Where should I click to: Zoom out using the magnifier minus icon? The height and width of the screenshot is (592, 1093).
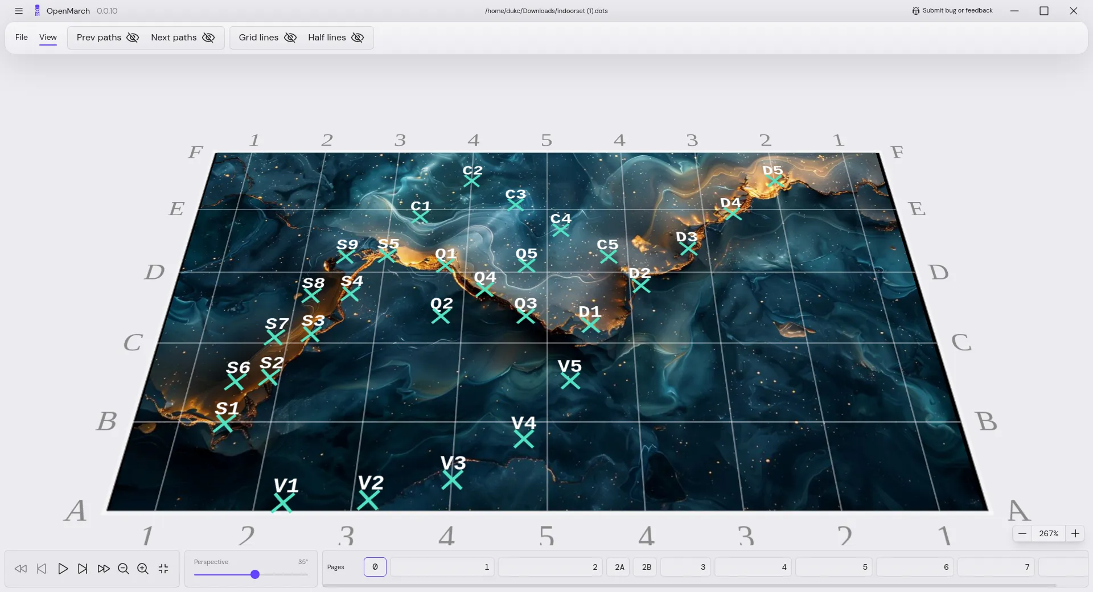pyautogui.click(x=123, y=569)
